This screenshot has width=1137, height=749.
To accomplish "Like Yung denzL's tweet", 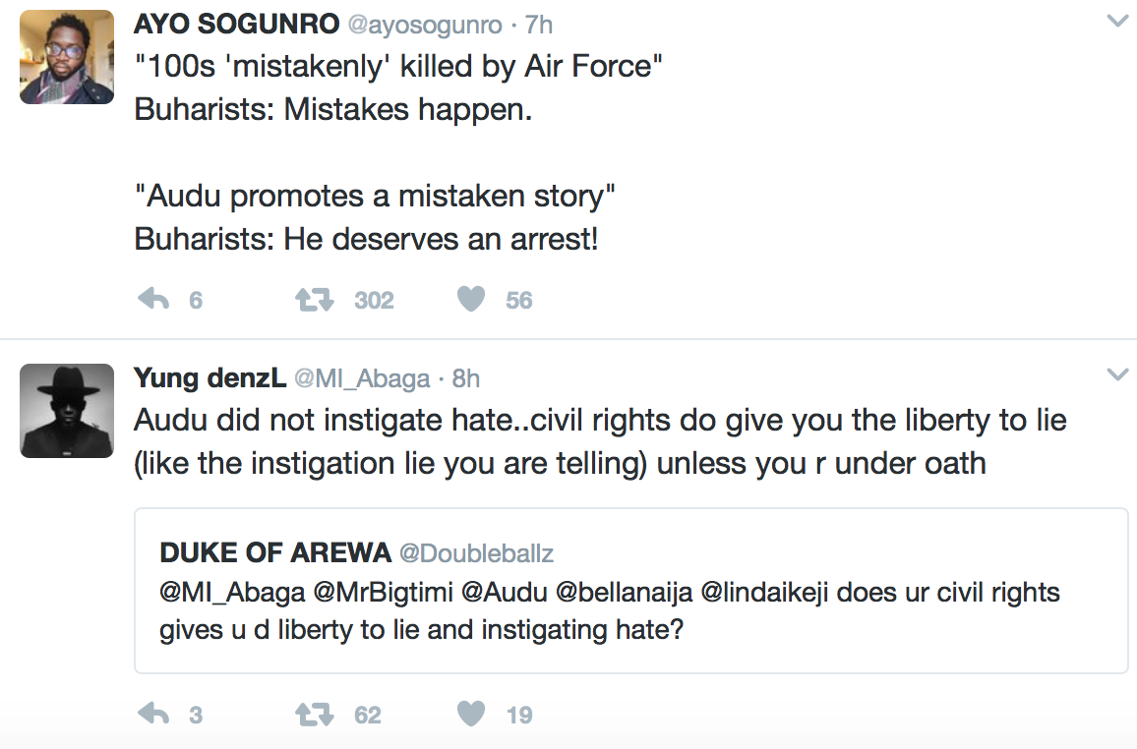I will pyautogui.click(x=472, y=714).
